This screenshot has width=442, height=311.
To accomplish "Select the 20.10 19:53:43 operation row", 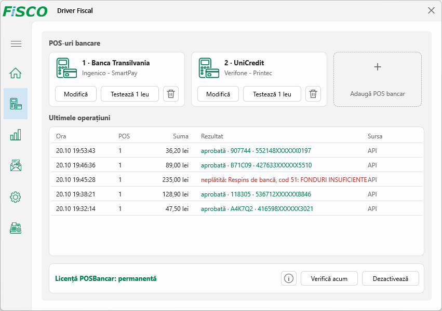I will [236, 151].
